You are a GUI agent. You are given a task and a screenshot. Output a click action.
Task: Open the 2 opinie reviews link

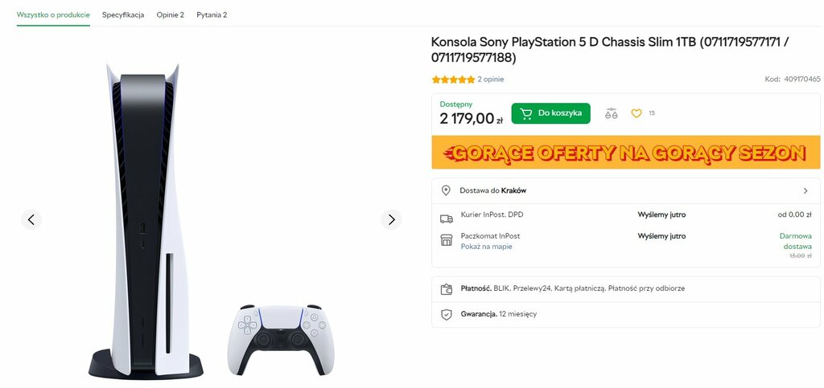(490, 80)
